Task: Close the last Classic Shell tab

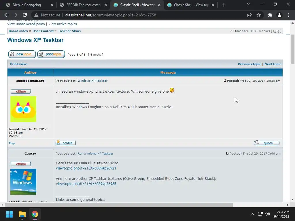Action: (x=213, y=5)
